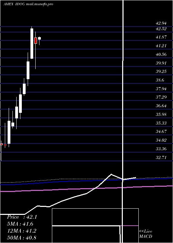Select the 41.21 price axis label
The height and width of the screenshot is (243, 173).
(x=161, y=46)
